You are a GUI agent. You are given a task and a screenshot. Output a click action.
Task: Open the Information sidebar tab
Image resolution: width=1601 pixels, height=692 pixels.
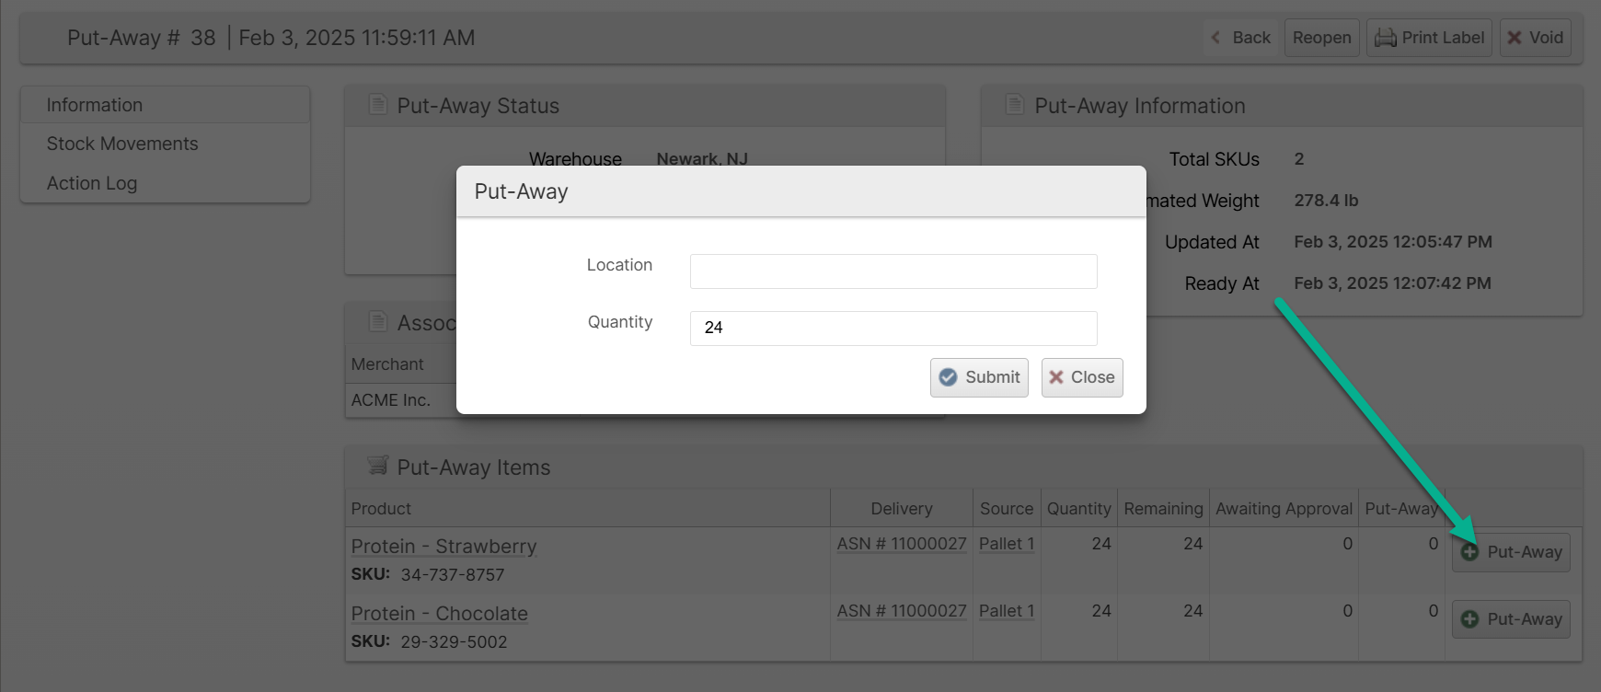(x=95, y=105)
